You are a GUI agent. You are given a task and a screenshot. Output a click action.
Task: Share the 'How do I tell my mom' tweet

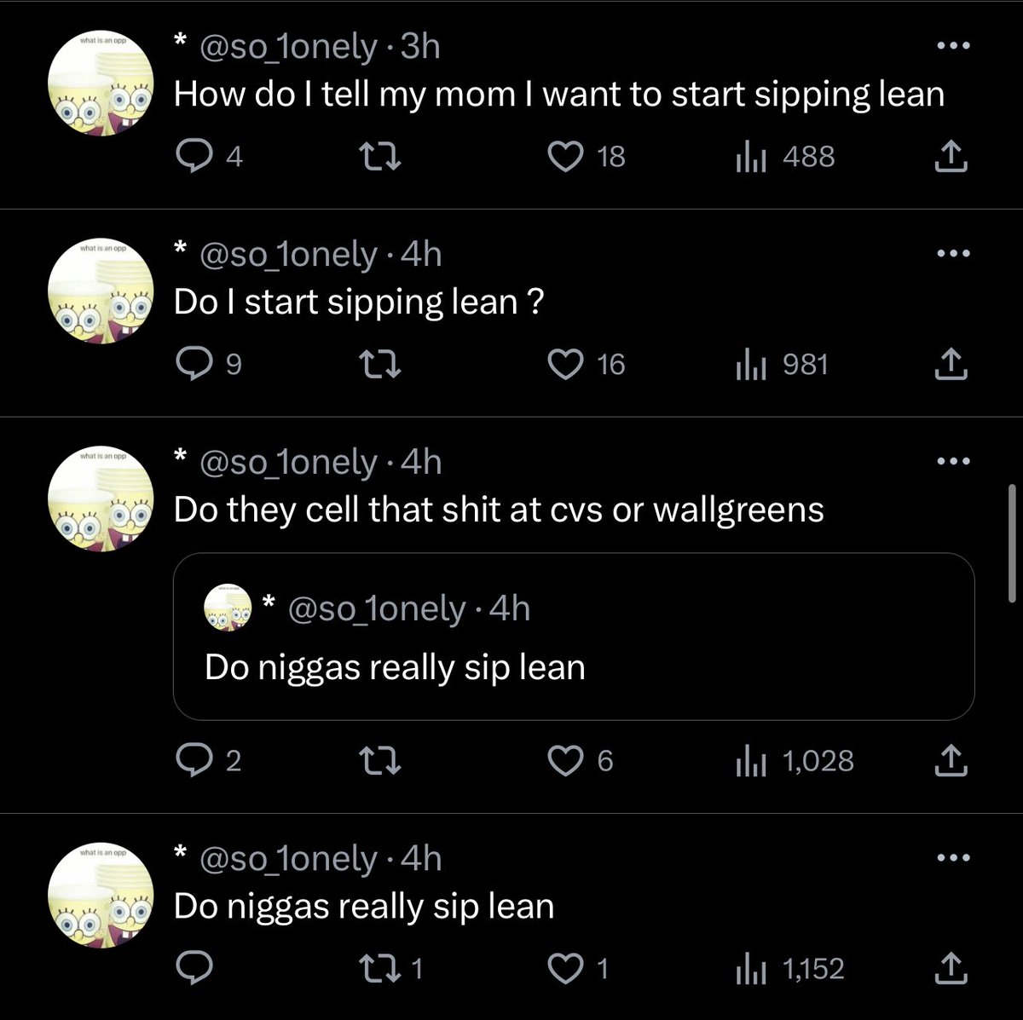coord(951,156)
